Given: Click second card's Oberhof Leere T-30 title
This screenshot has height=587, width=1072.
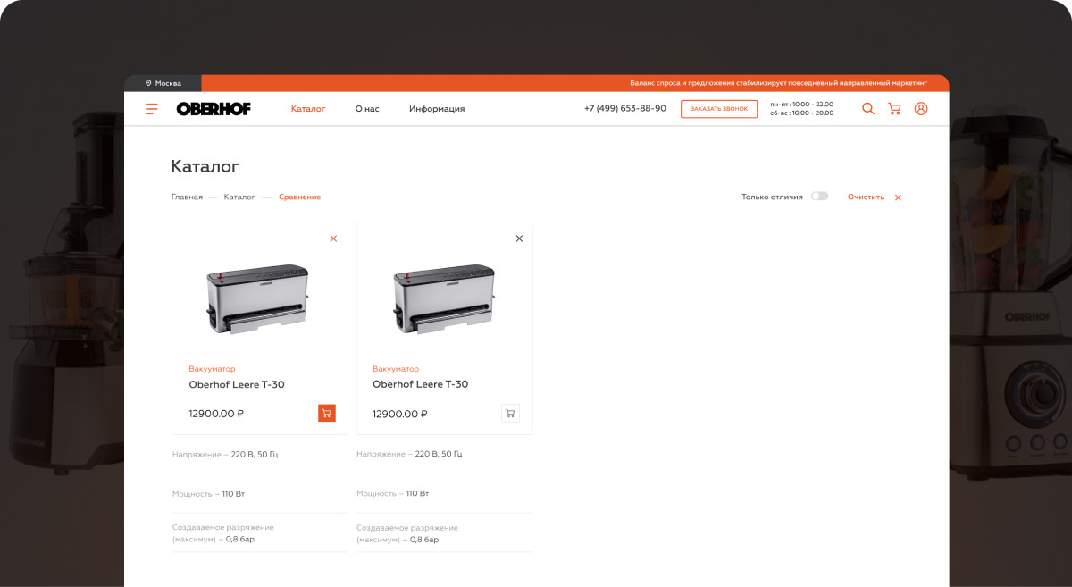Looking at the screenshot, I should pyautogui.click(x=420, y=384).
